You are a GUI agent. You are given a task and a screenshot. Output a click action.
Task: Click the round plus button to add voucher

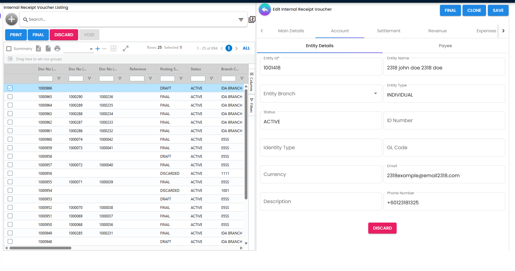(x=11, y=19)
